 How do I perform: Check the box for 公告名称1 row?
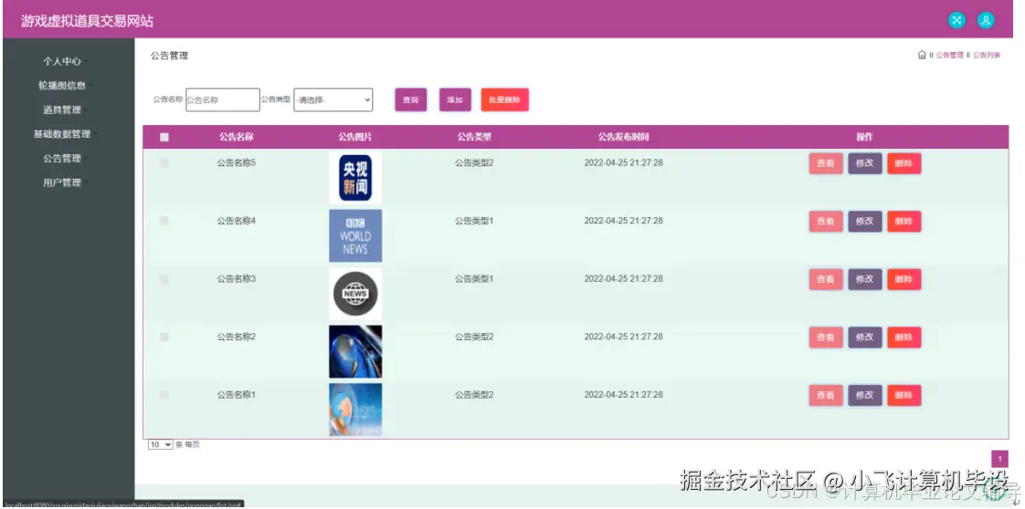click(164, 395)
